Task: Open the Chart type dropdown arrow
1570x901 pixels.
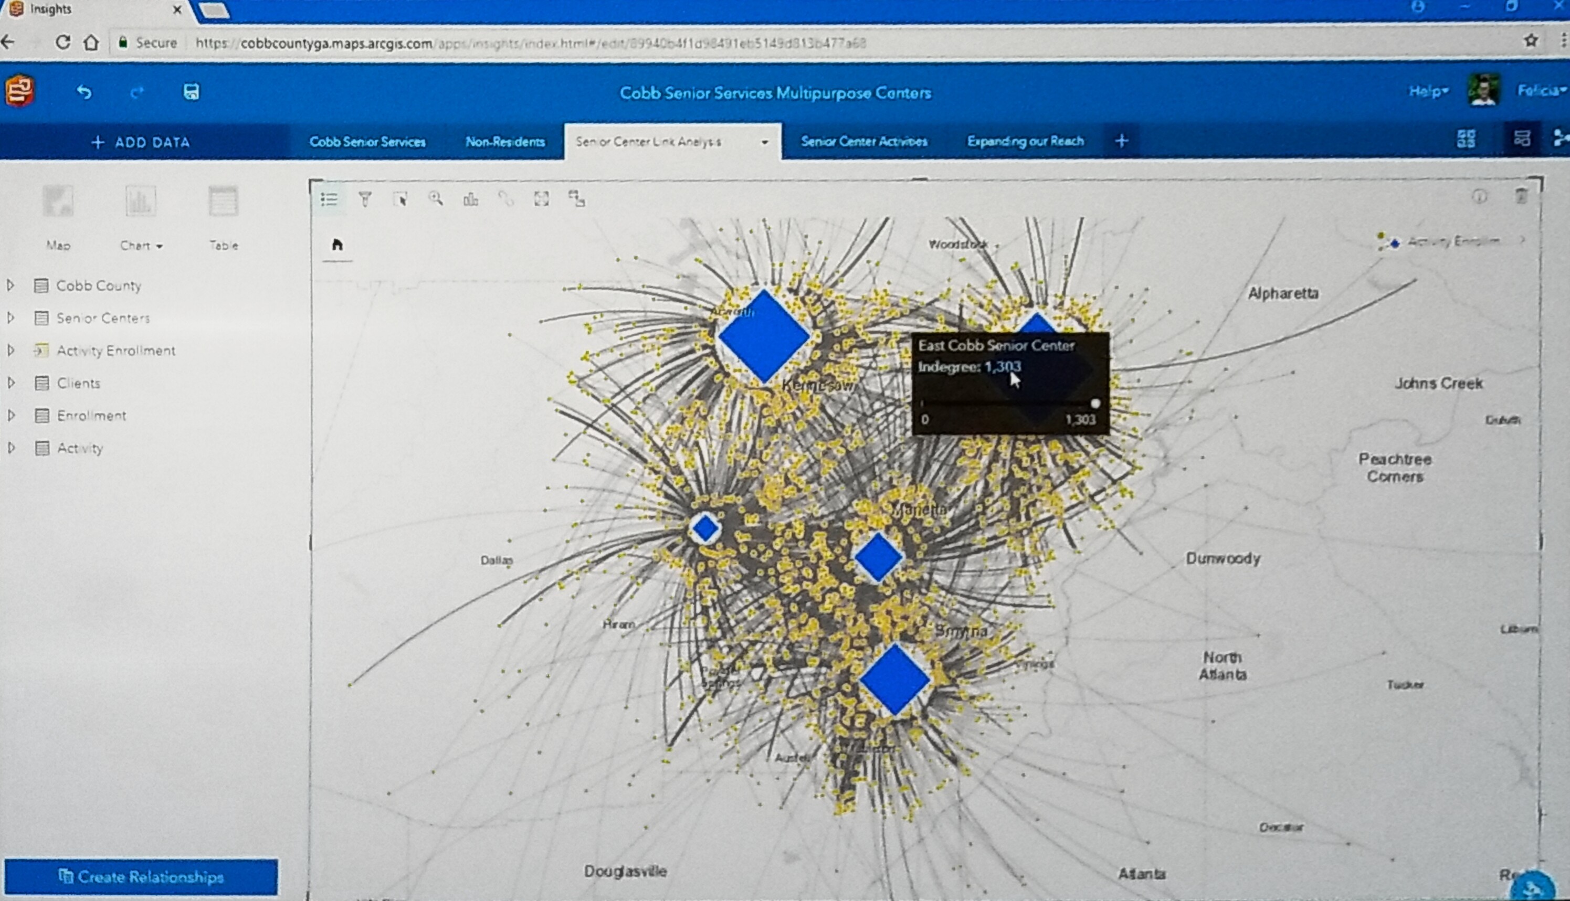Action: pyautogui.click(x=160, y=246)
